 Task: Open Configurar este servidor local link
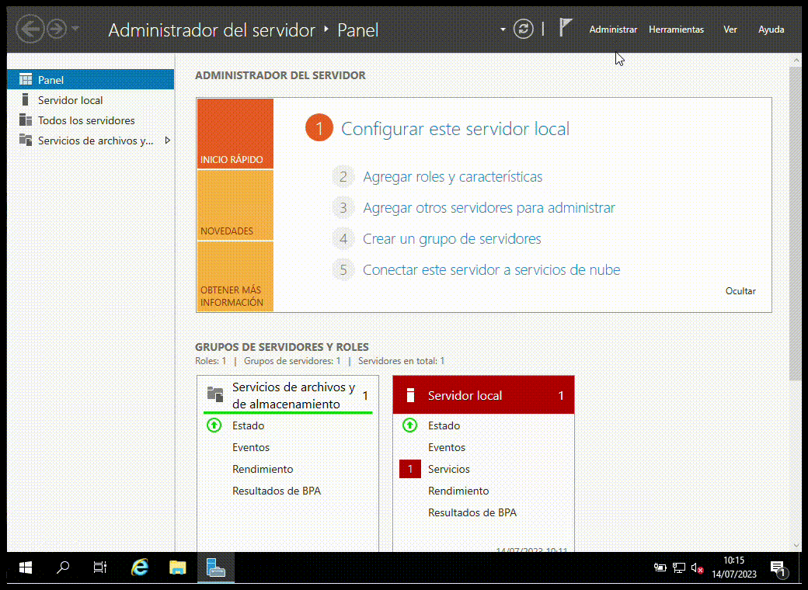click(455, 129)
